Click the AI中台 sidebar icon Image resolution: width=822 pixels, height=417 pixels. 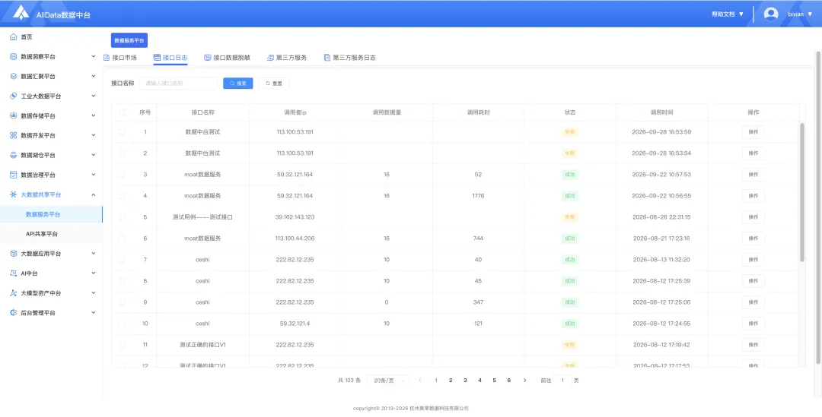coord(14,273)
